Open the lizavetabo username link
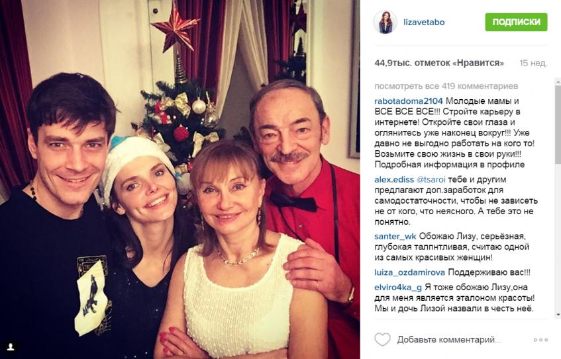This screenshot has height=359, width=561. (x=424, y=22)
